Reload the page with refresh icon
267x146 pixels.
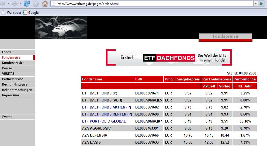pos(27,4)
